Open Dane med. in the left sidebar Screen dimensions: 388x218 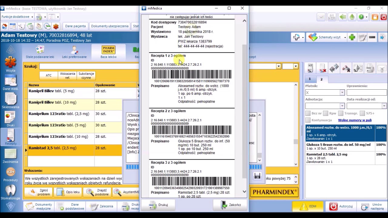[x=11, y=83]
